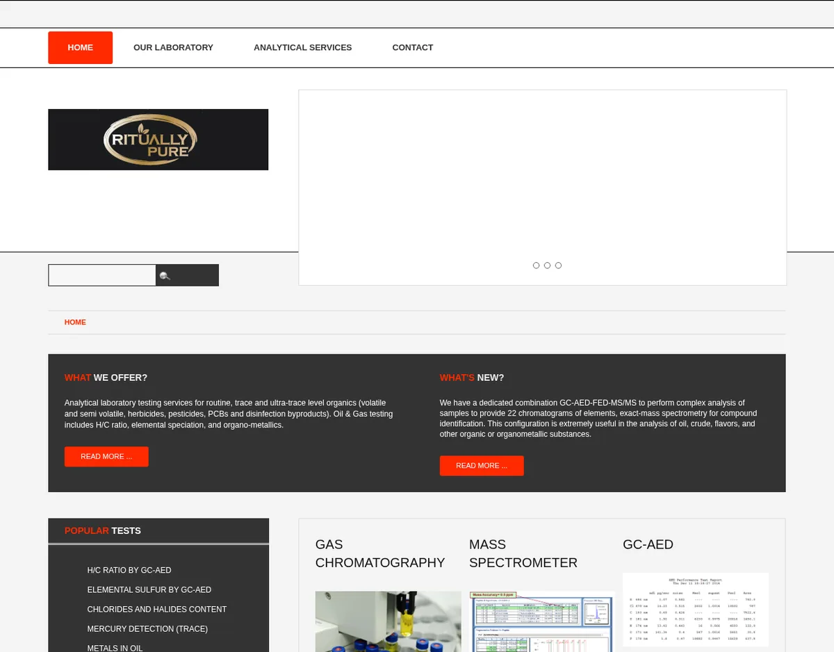Open H/C Ratio by GC-AED test
The image size is (834, 652).
click(x=129, y=570)
